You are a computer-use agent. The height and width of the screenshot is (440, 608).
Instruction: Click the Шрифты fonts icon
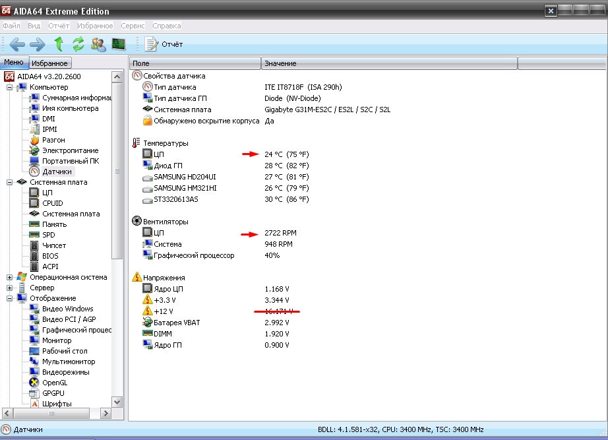(34, 404)
